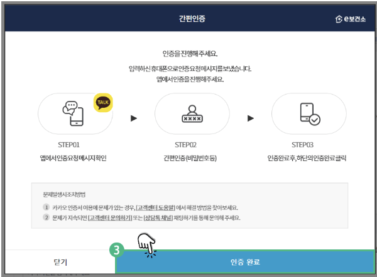Click the STEP01 label
The width and height of the screenshot is (377, 277).
point(68,145)
